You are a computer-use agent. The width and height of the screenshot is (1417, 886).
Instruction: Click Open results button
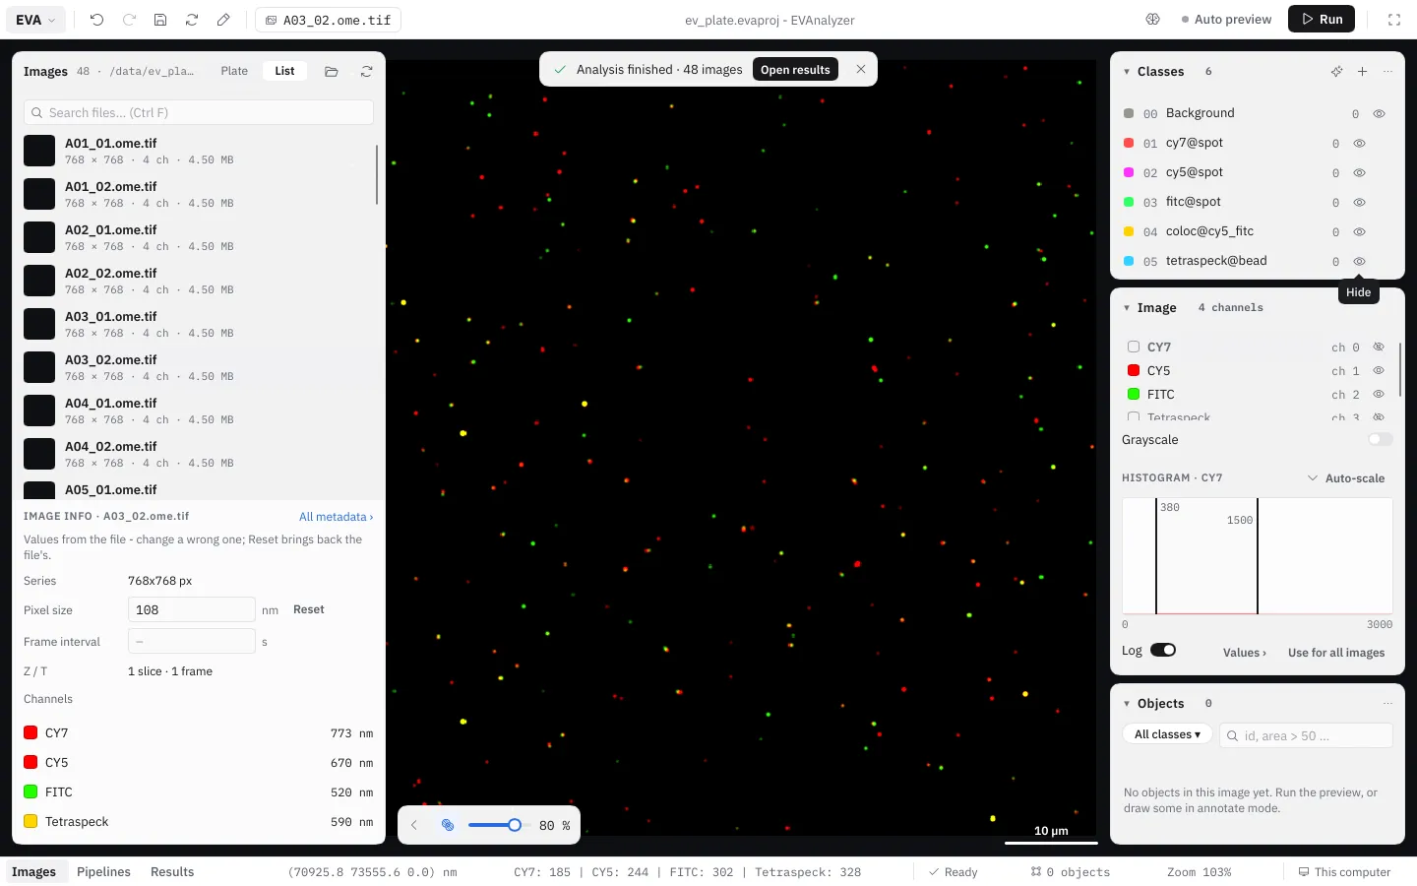coord(795,69)
